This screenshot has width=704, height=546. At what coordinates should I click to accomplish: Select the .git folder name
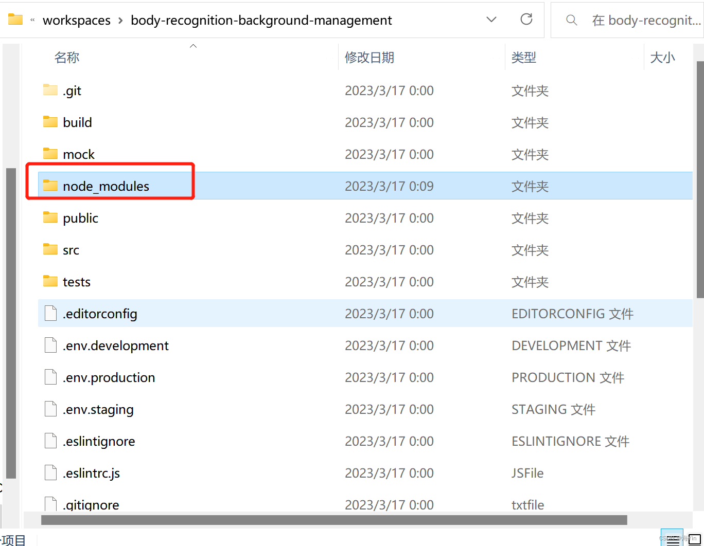pyautogui.click(x=72, y=90)
